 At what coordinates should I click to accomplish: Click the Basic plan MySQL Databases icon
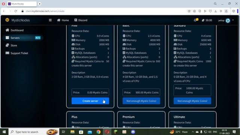(x=124, y=53)
